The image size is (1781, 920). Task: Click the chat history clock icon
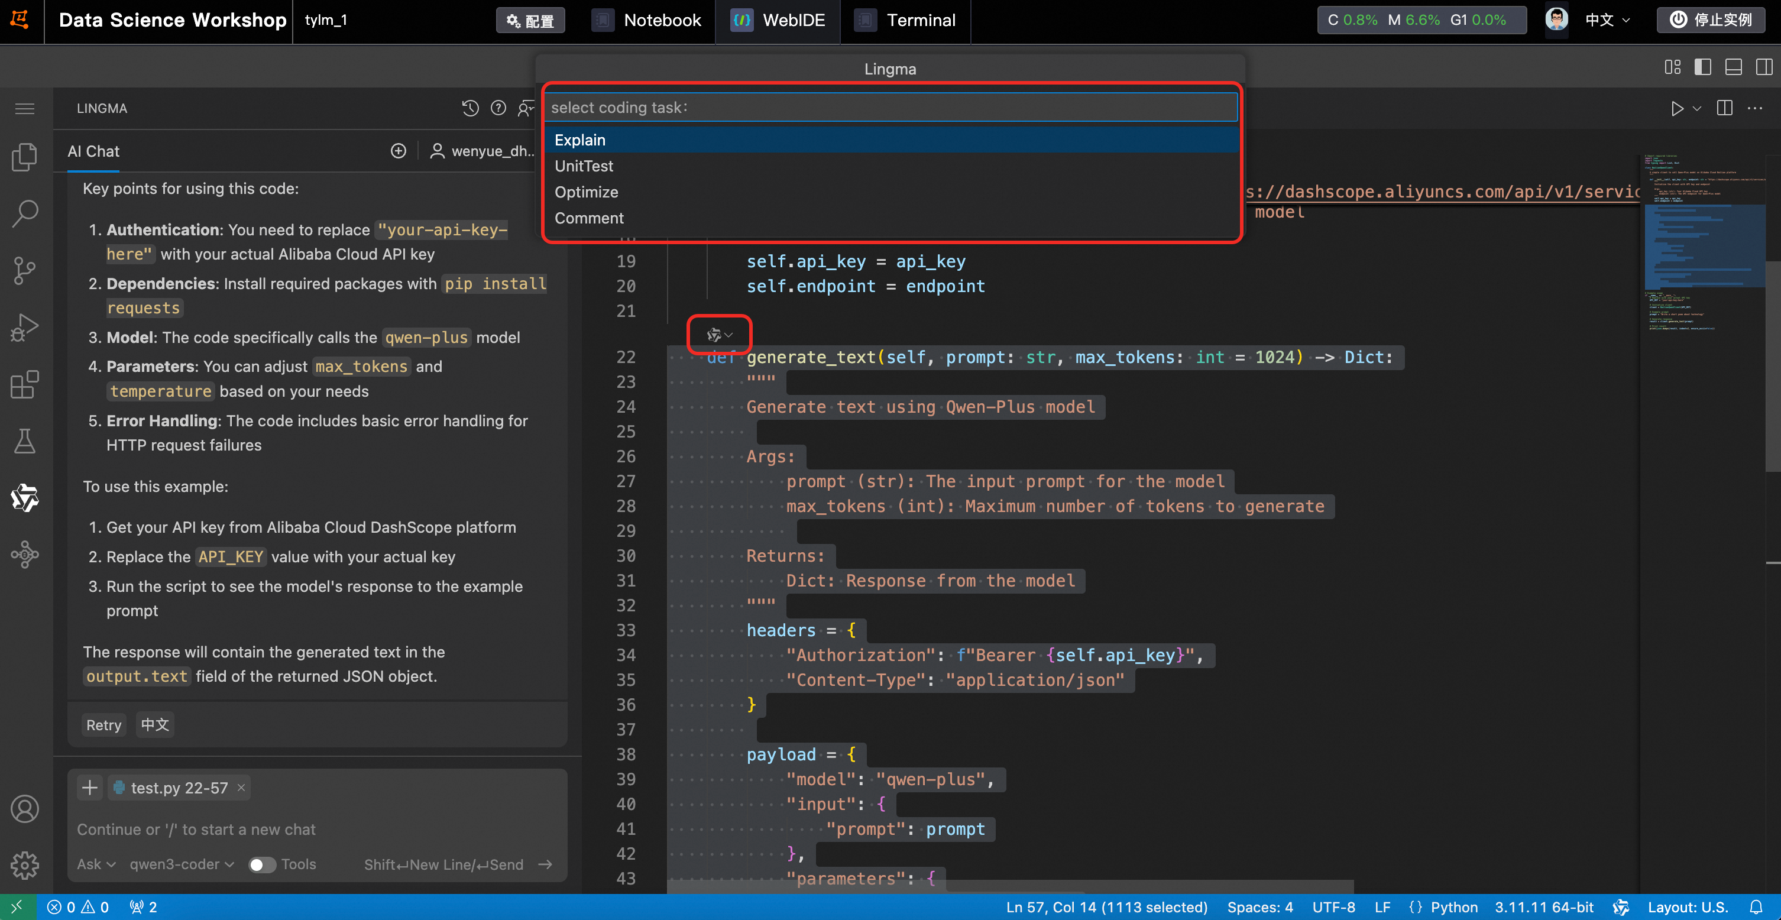[470, 109]
